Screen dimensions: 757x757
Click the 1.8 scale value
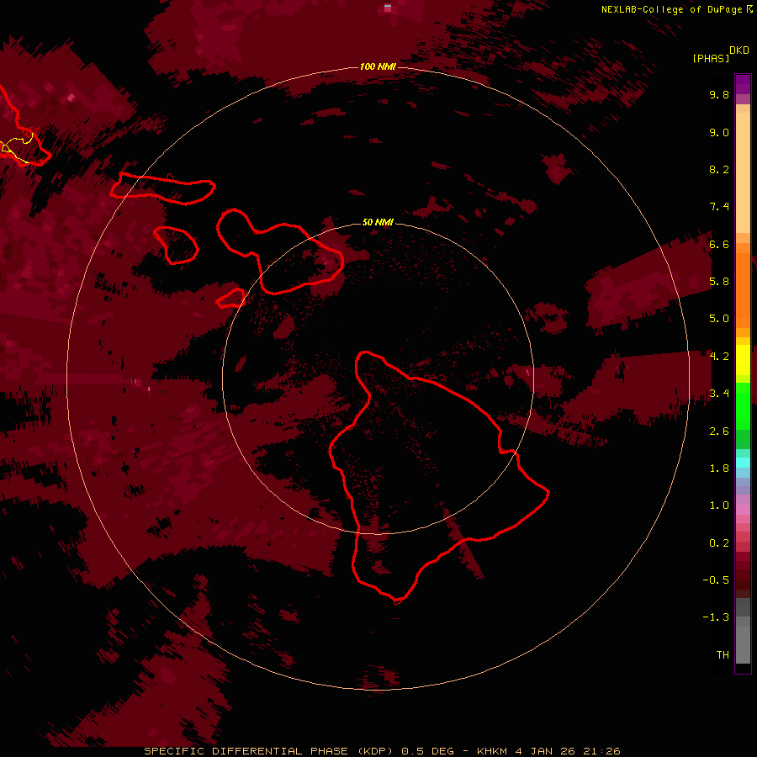click(719, 468)
